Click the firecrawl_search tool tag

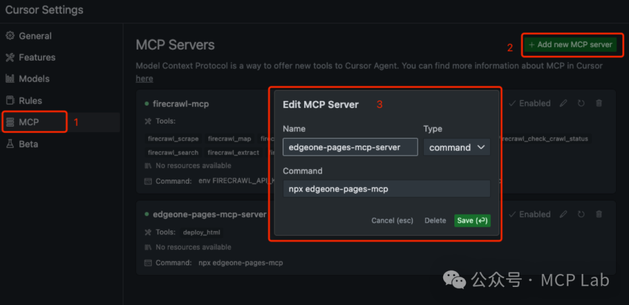174,153
